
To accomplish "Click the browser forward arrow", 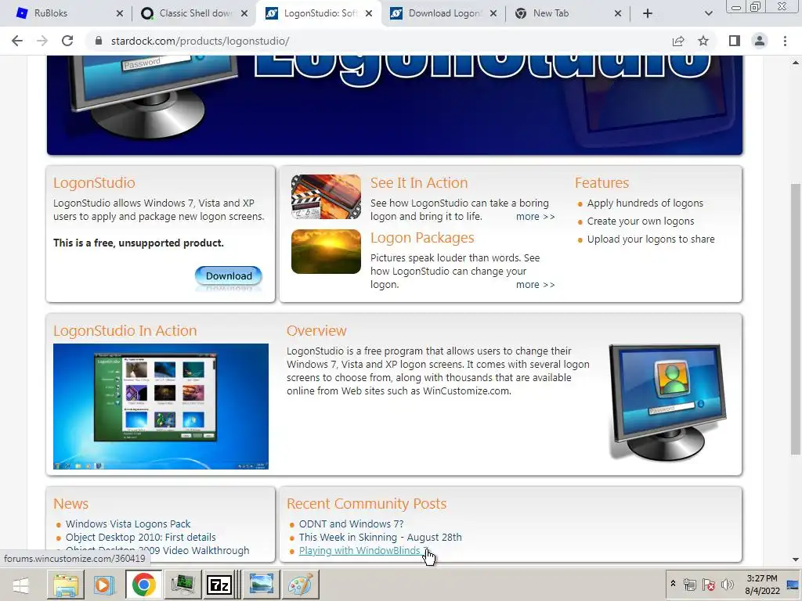I will (x=42, y=41).
